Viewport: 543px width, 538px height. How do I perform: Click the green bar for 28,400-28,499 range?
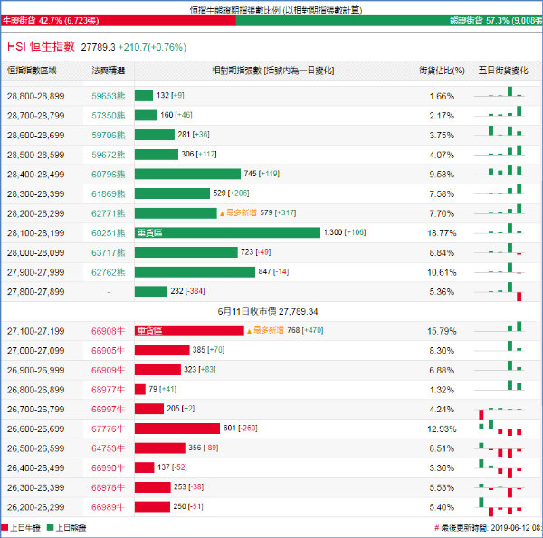pos(187,174)
